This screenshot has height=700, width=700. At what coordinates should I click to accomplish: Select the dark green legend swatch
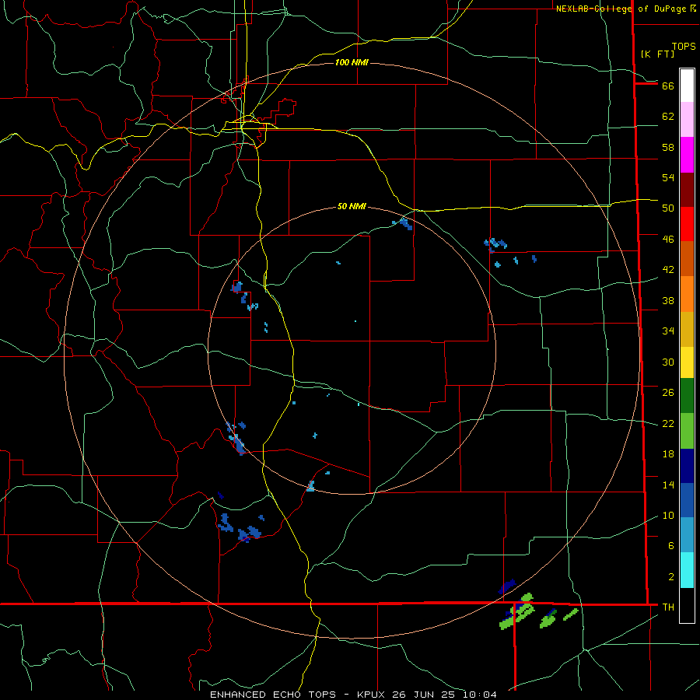(687, 395)
